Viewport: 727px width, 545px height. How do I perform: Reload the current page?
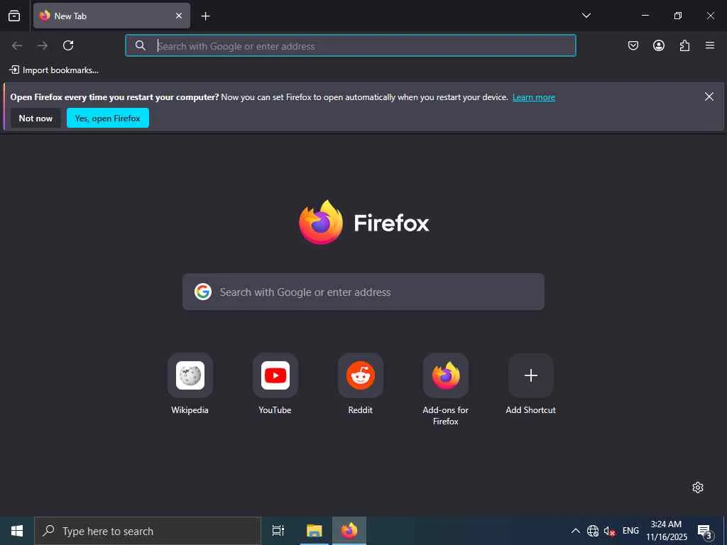coord(68,45)
